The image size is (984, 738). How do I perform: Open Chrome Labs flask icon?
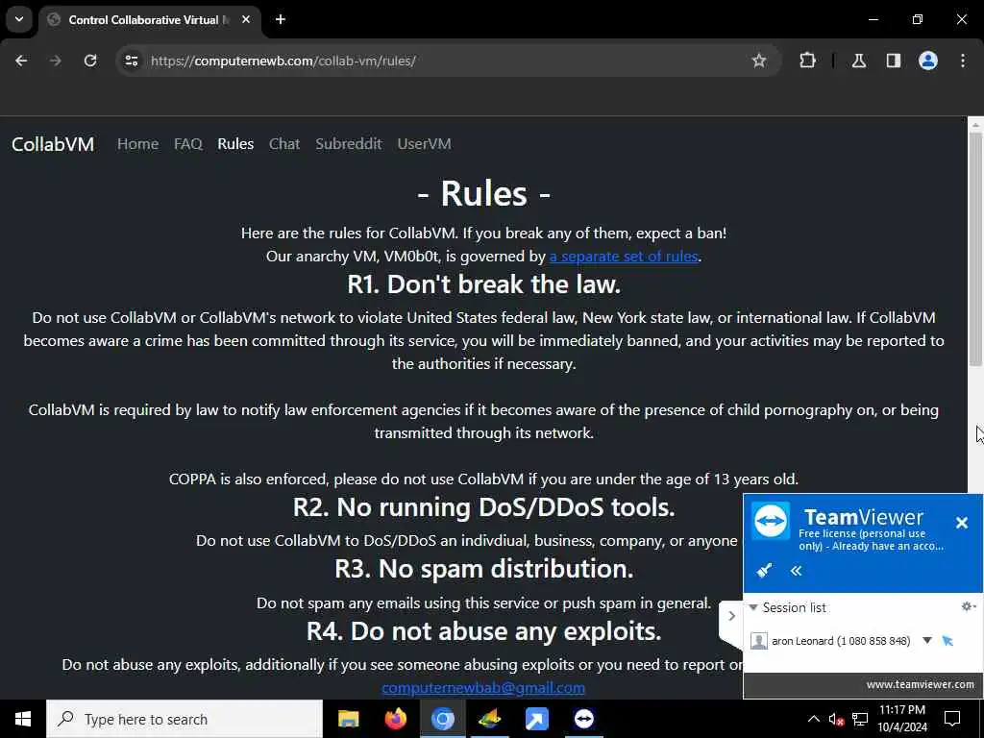[x=858, y=61]
